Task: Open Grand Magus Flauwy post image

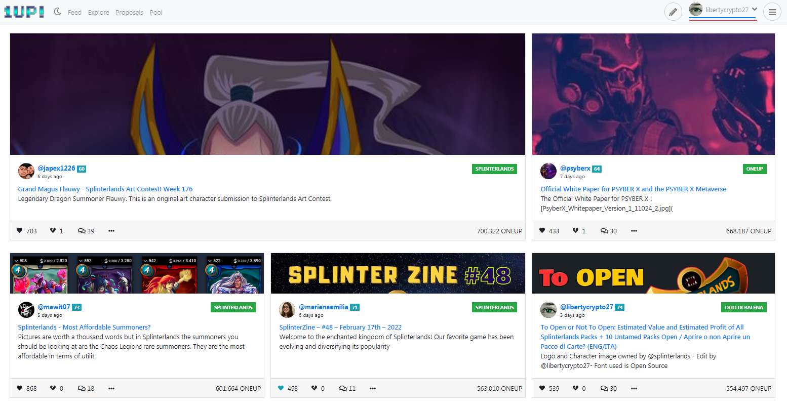Action: [267, 94]
